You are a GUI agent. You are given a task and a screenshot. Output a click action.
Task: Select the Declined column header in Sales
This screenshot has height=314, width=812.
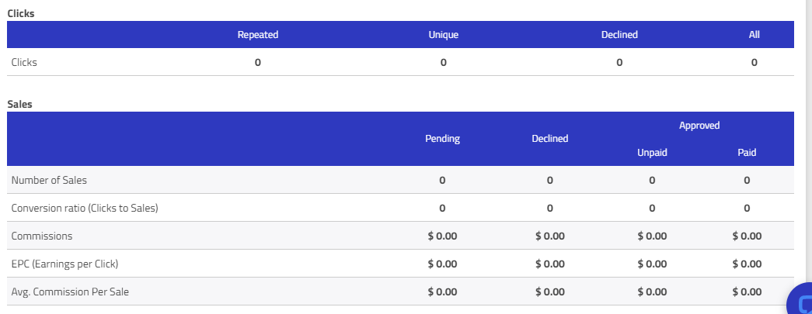(550, 139)
